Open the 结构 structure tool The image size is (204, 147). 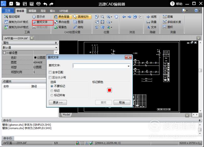coord(78,27)
